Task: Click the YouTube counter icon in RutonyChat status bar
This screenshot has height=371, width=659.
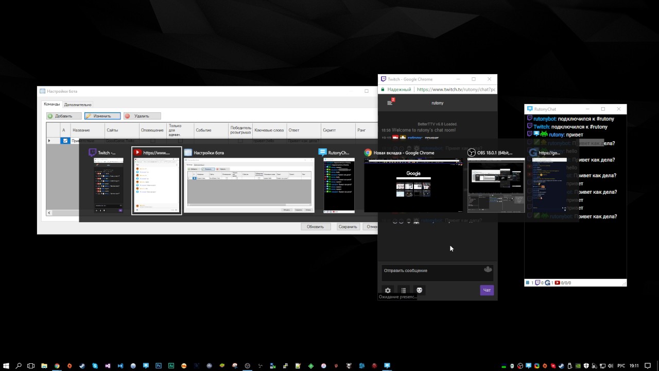Action: pos(558,283)
